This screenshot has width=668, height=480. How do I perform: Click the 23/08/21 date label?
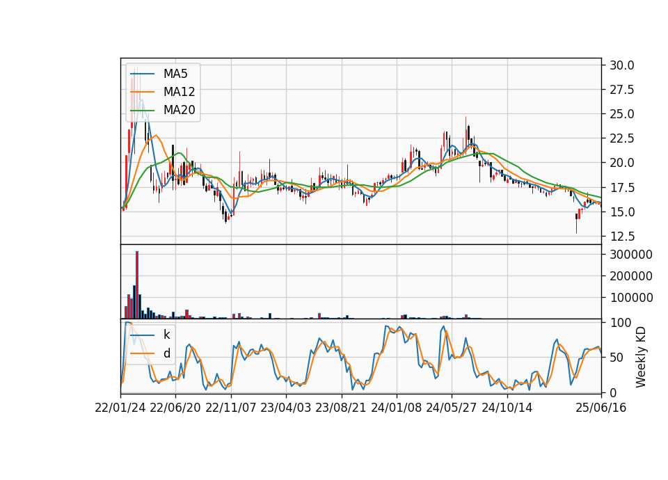341,408
